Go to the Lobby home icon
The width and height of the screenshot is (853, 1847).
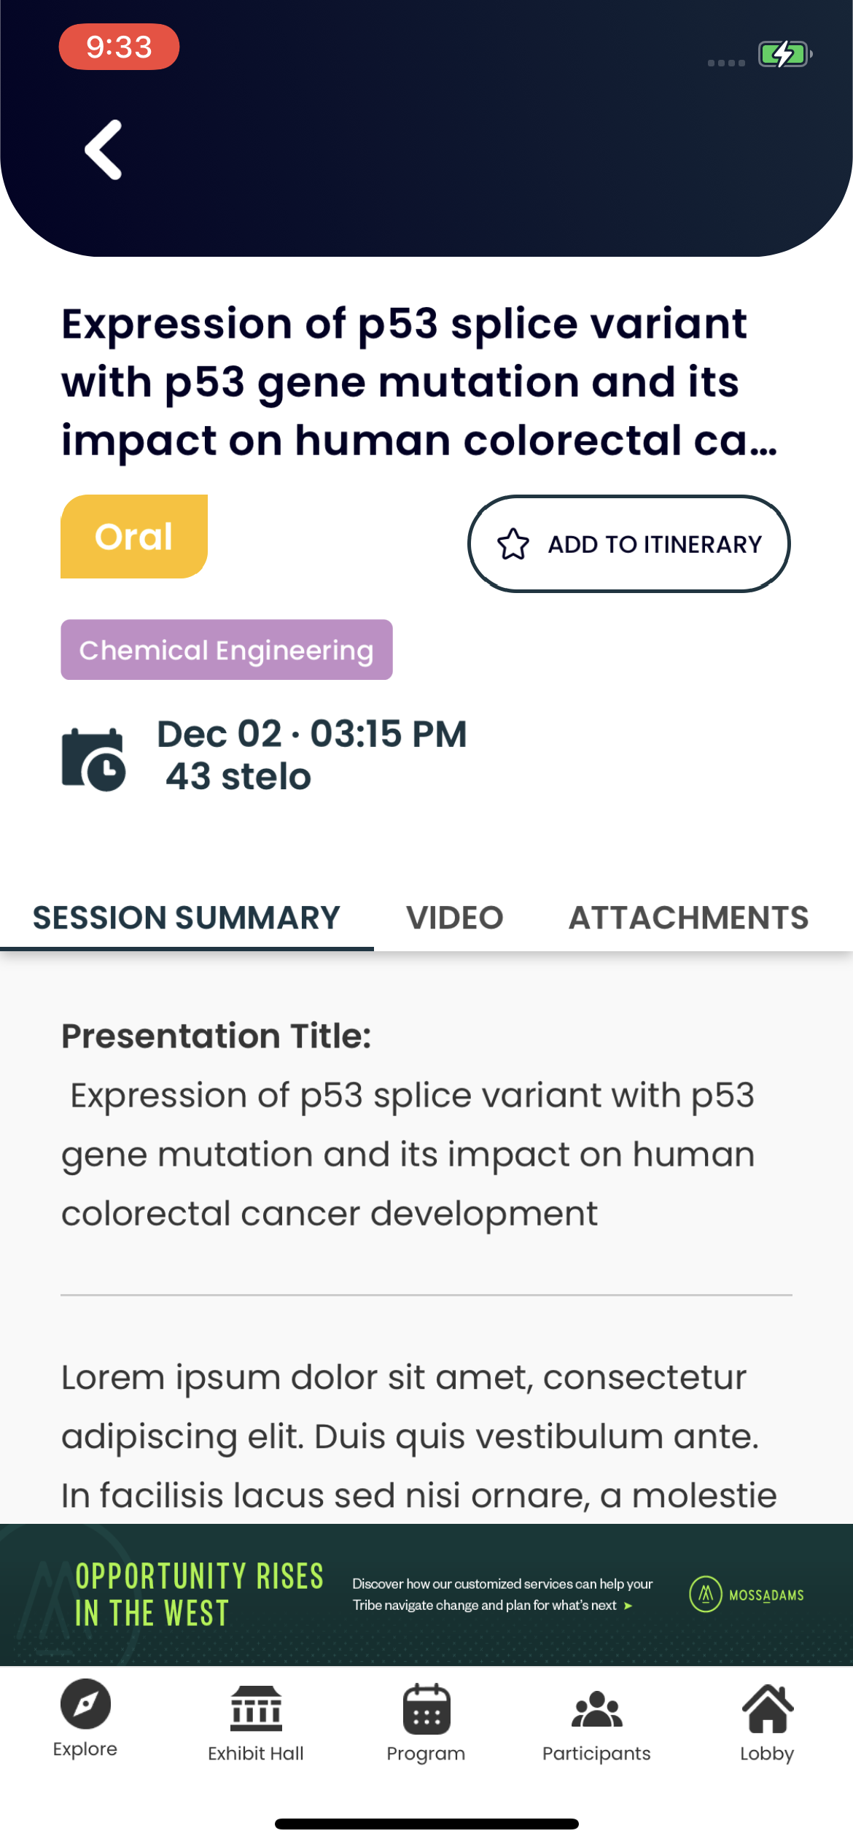coord(767,1708)
